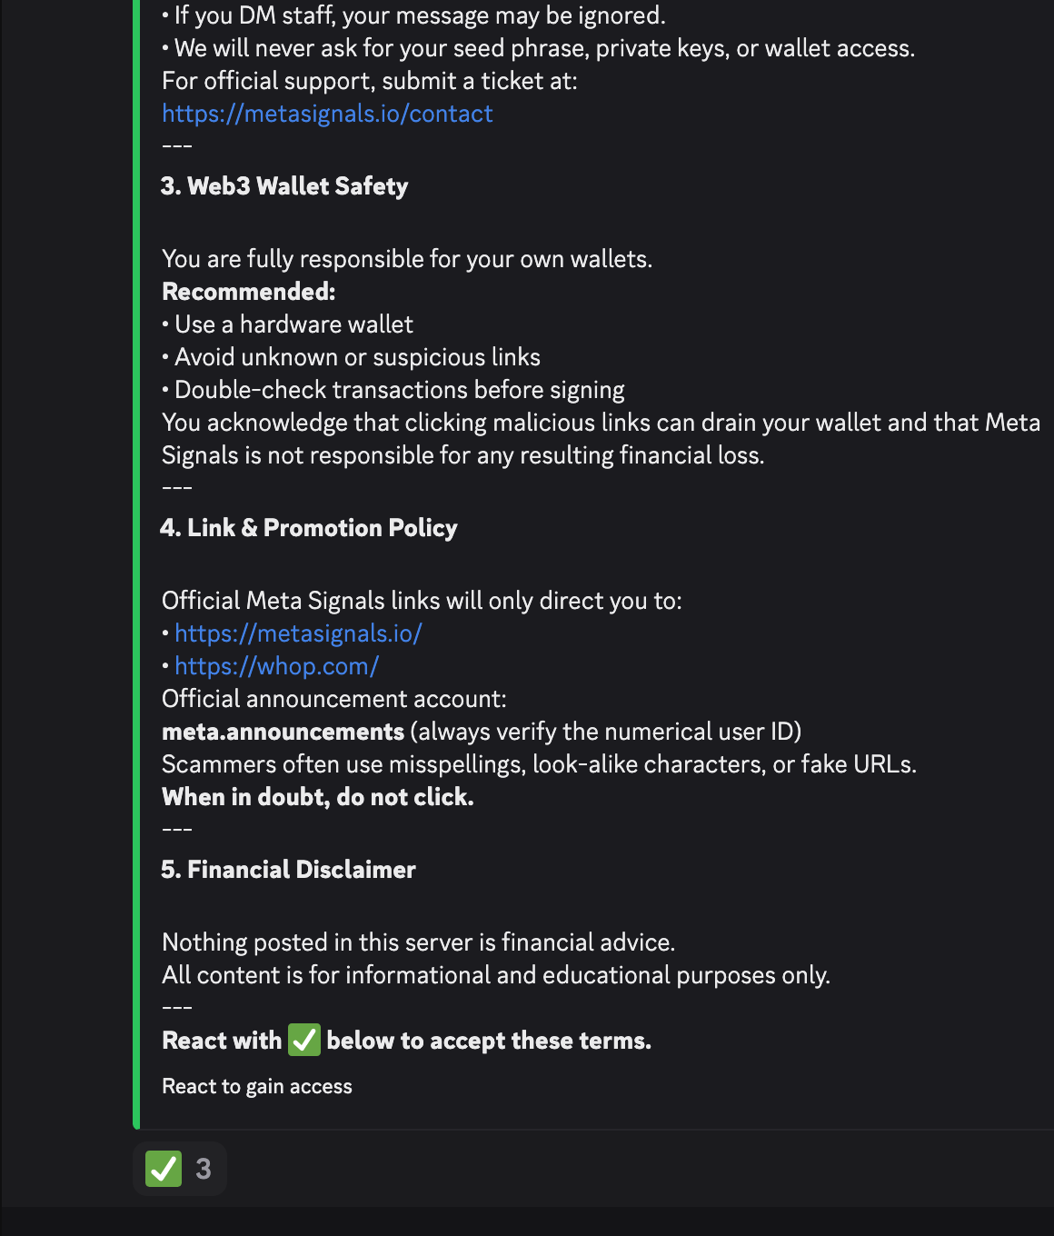Click the 'Double-check transactions before signing' bullet

[x=399, y=390]
